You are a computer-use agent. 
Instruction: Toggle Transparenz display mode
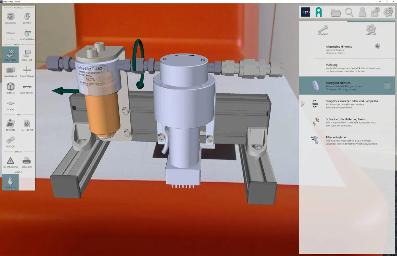coord(10,70)
